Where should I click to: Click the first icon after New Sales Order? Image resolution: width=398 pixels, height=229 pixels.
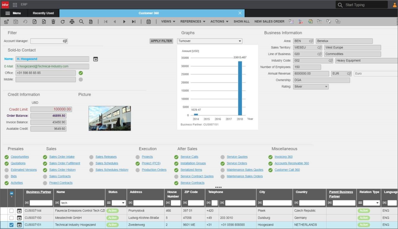point(291,22)
